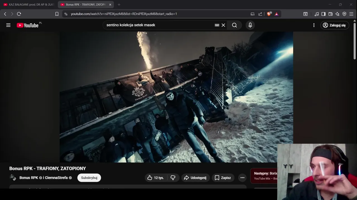Open tab search toolbar icon
Screen dimensions: 357x200
click(x=305, y=14)
